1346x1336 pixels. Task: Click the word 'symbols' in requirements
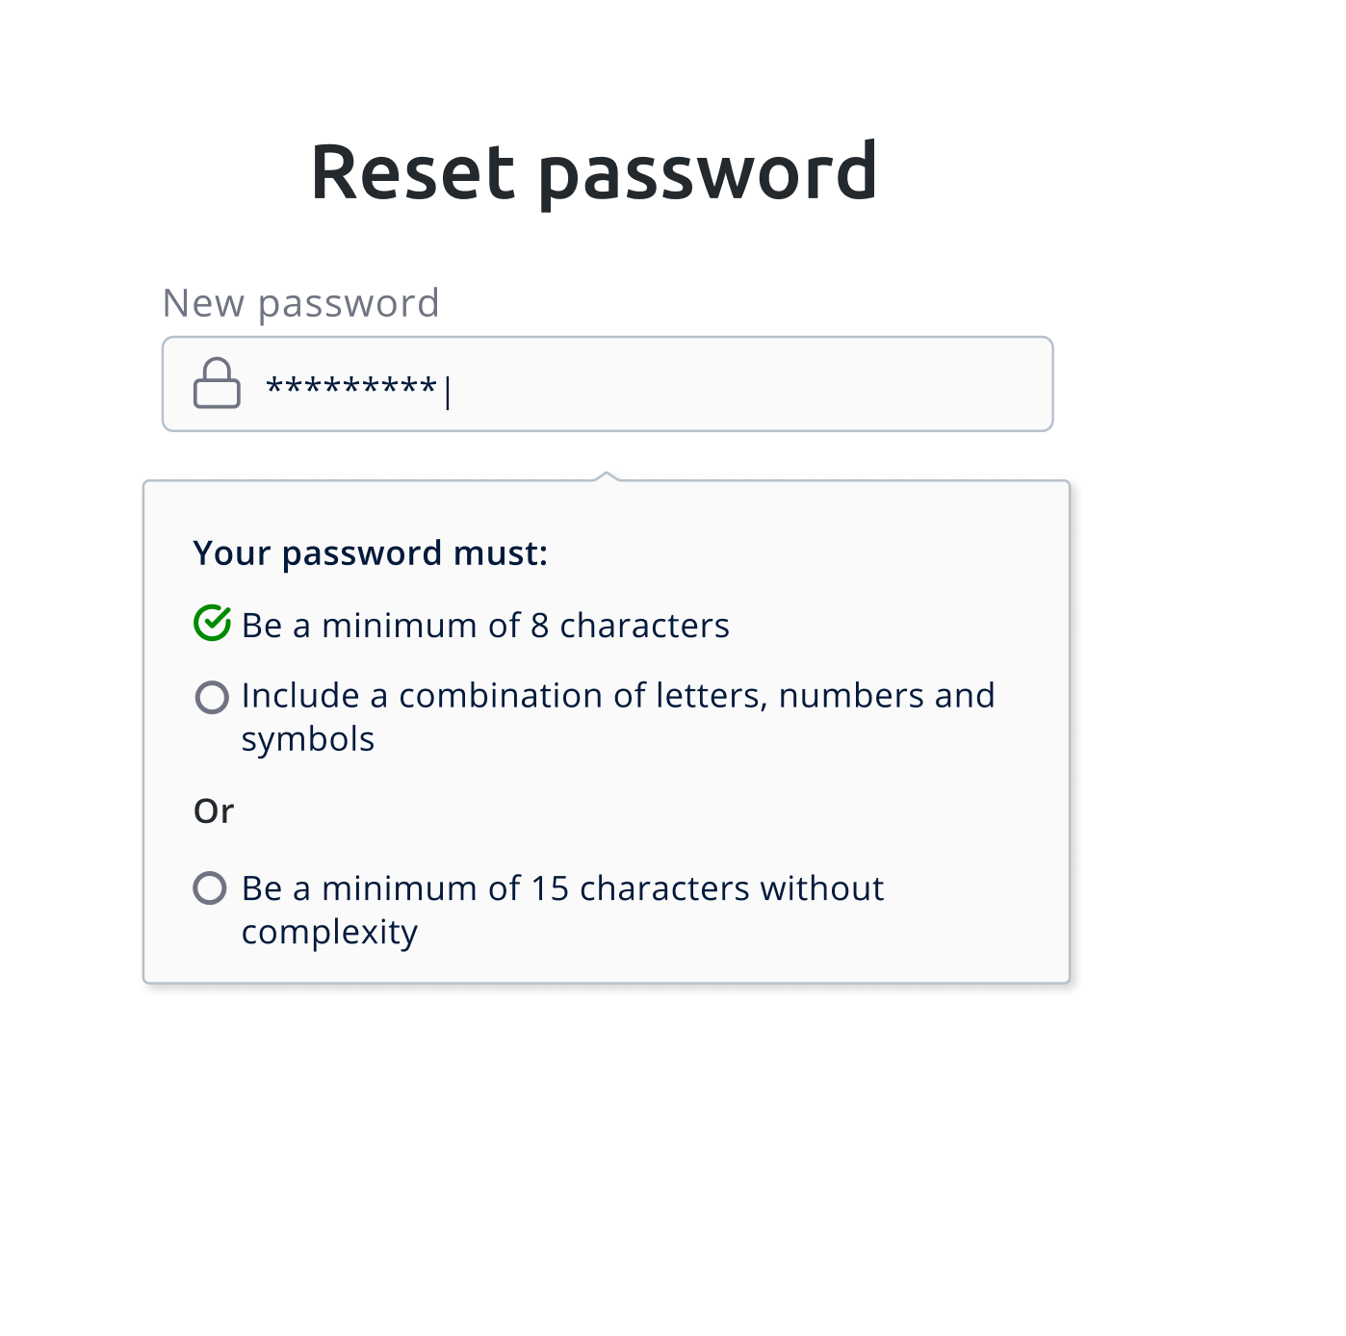click(x=308, y=739)
